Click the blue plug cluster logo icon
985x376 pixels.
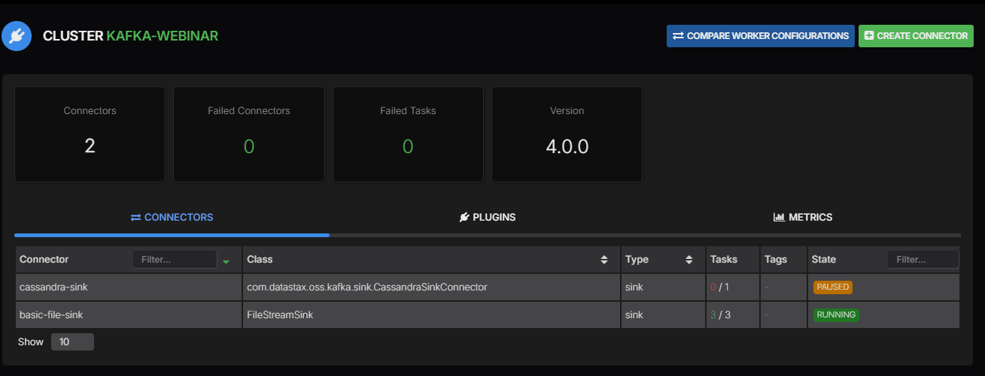[x=17, y=36]
